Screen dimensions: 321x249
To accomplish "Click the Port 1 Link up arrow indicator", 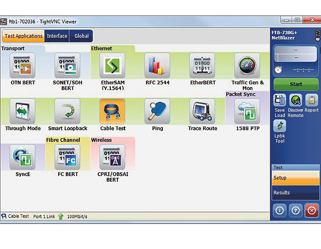I will (x=61, y=216).
